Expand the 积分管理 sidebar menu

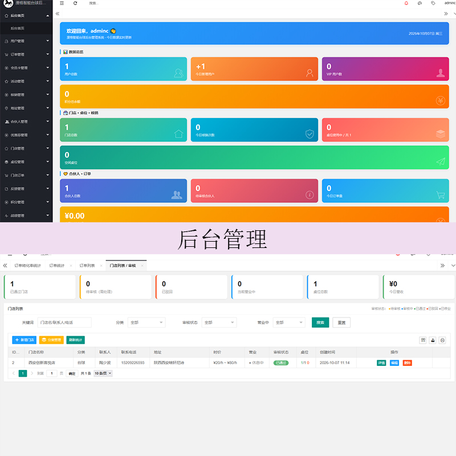pos(48,202)
